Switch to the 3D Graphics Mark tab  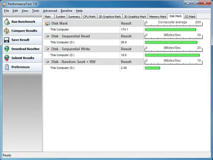[135, 17]
